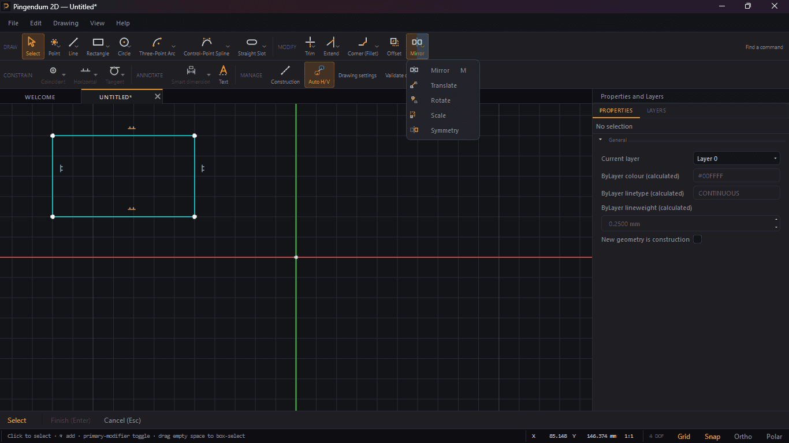Open the Drawing menu

[66, 23]
